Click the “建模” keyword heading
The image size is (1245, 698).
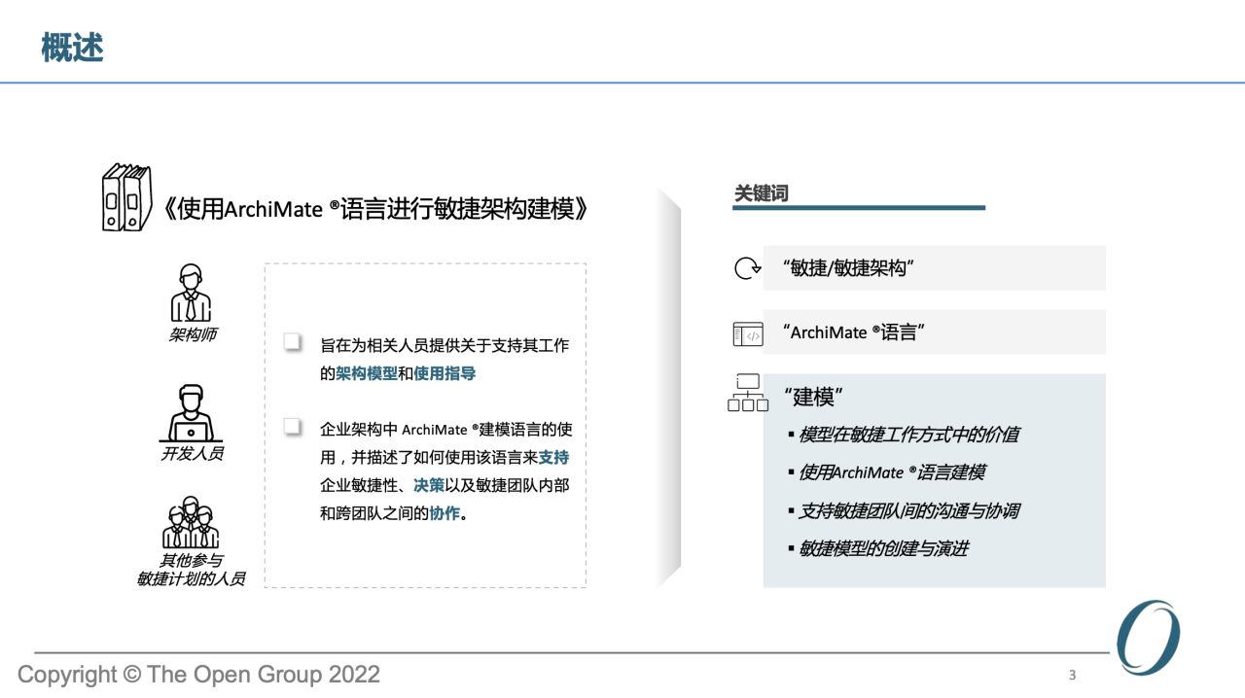812,397
